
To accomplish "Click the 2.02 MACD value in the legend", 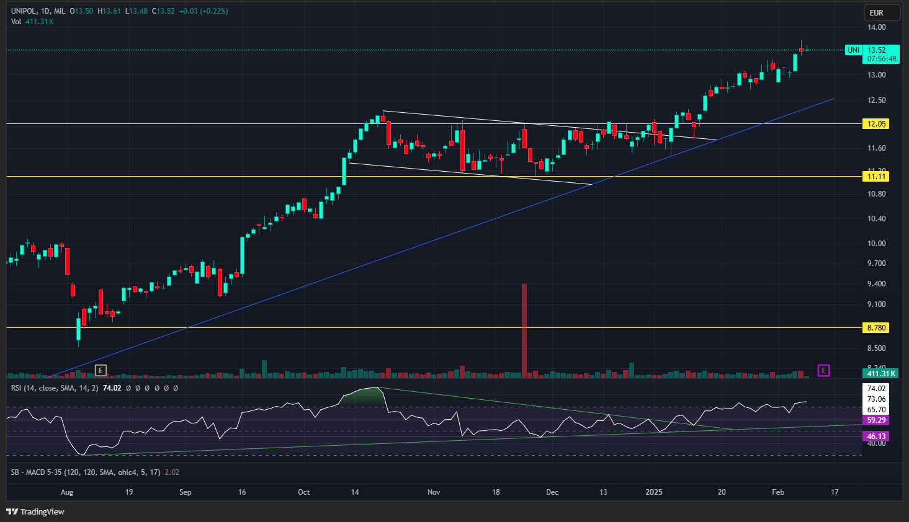I will [172, 472].
